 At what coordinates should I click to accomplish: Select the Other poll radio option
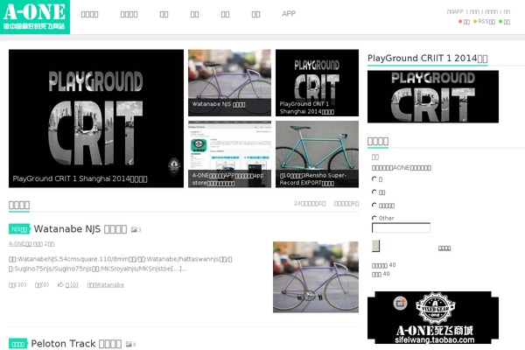click(374, 218)
